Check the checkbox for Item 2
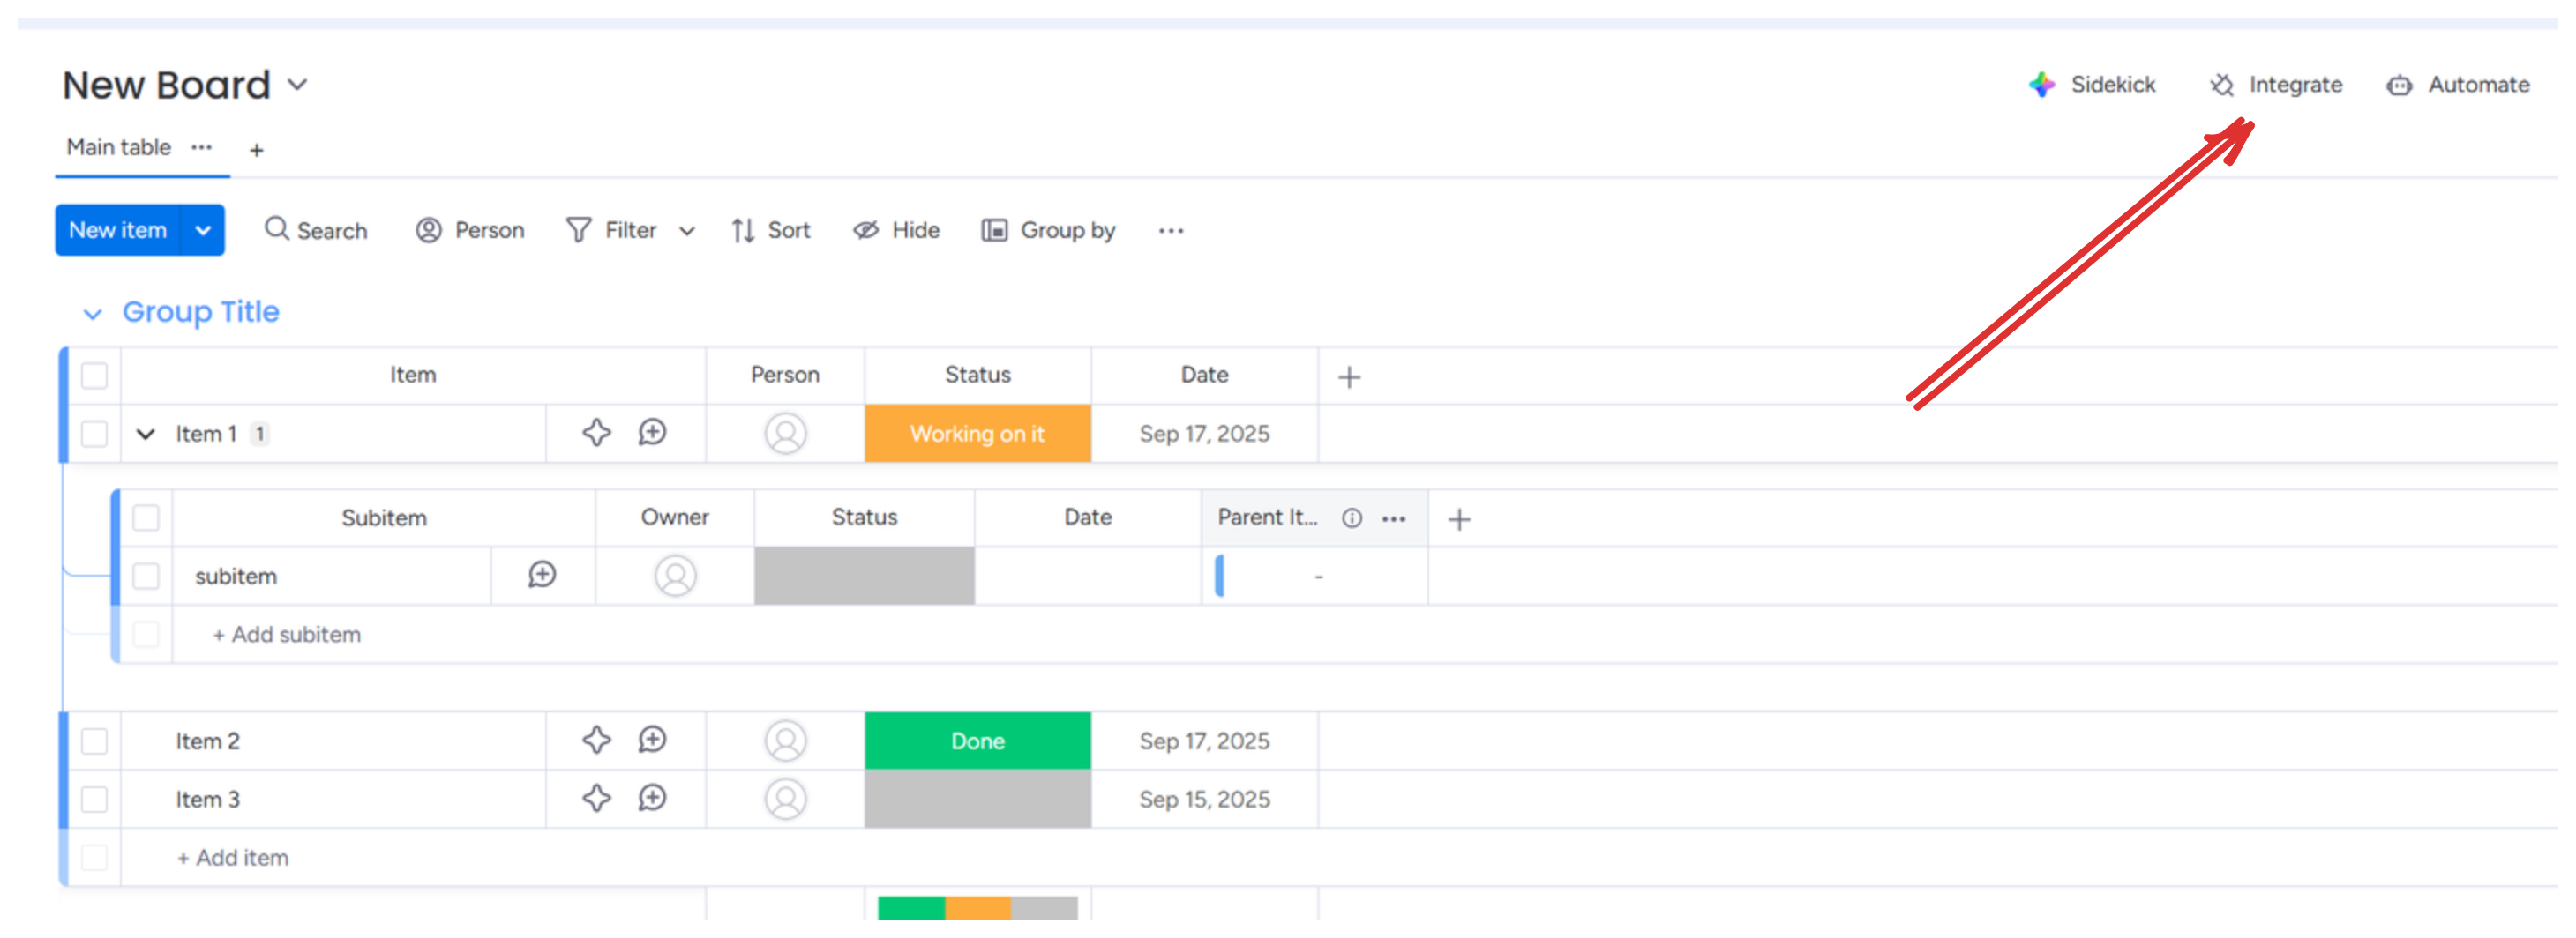The width and height of the screenshot is (2576, 938). point(94,741)
